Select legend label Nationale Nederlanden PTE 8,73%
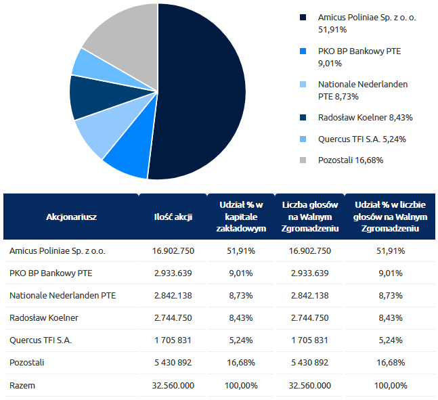 click(363, 91)
